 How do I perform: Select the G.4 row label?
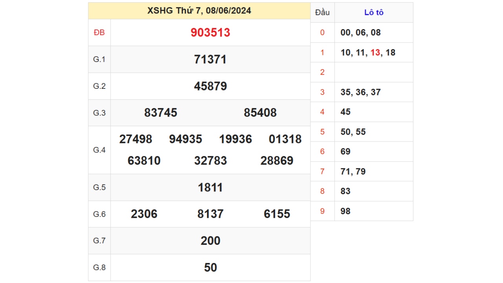99,150
